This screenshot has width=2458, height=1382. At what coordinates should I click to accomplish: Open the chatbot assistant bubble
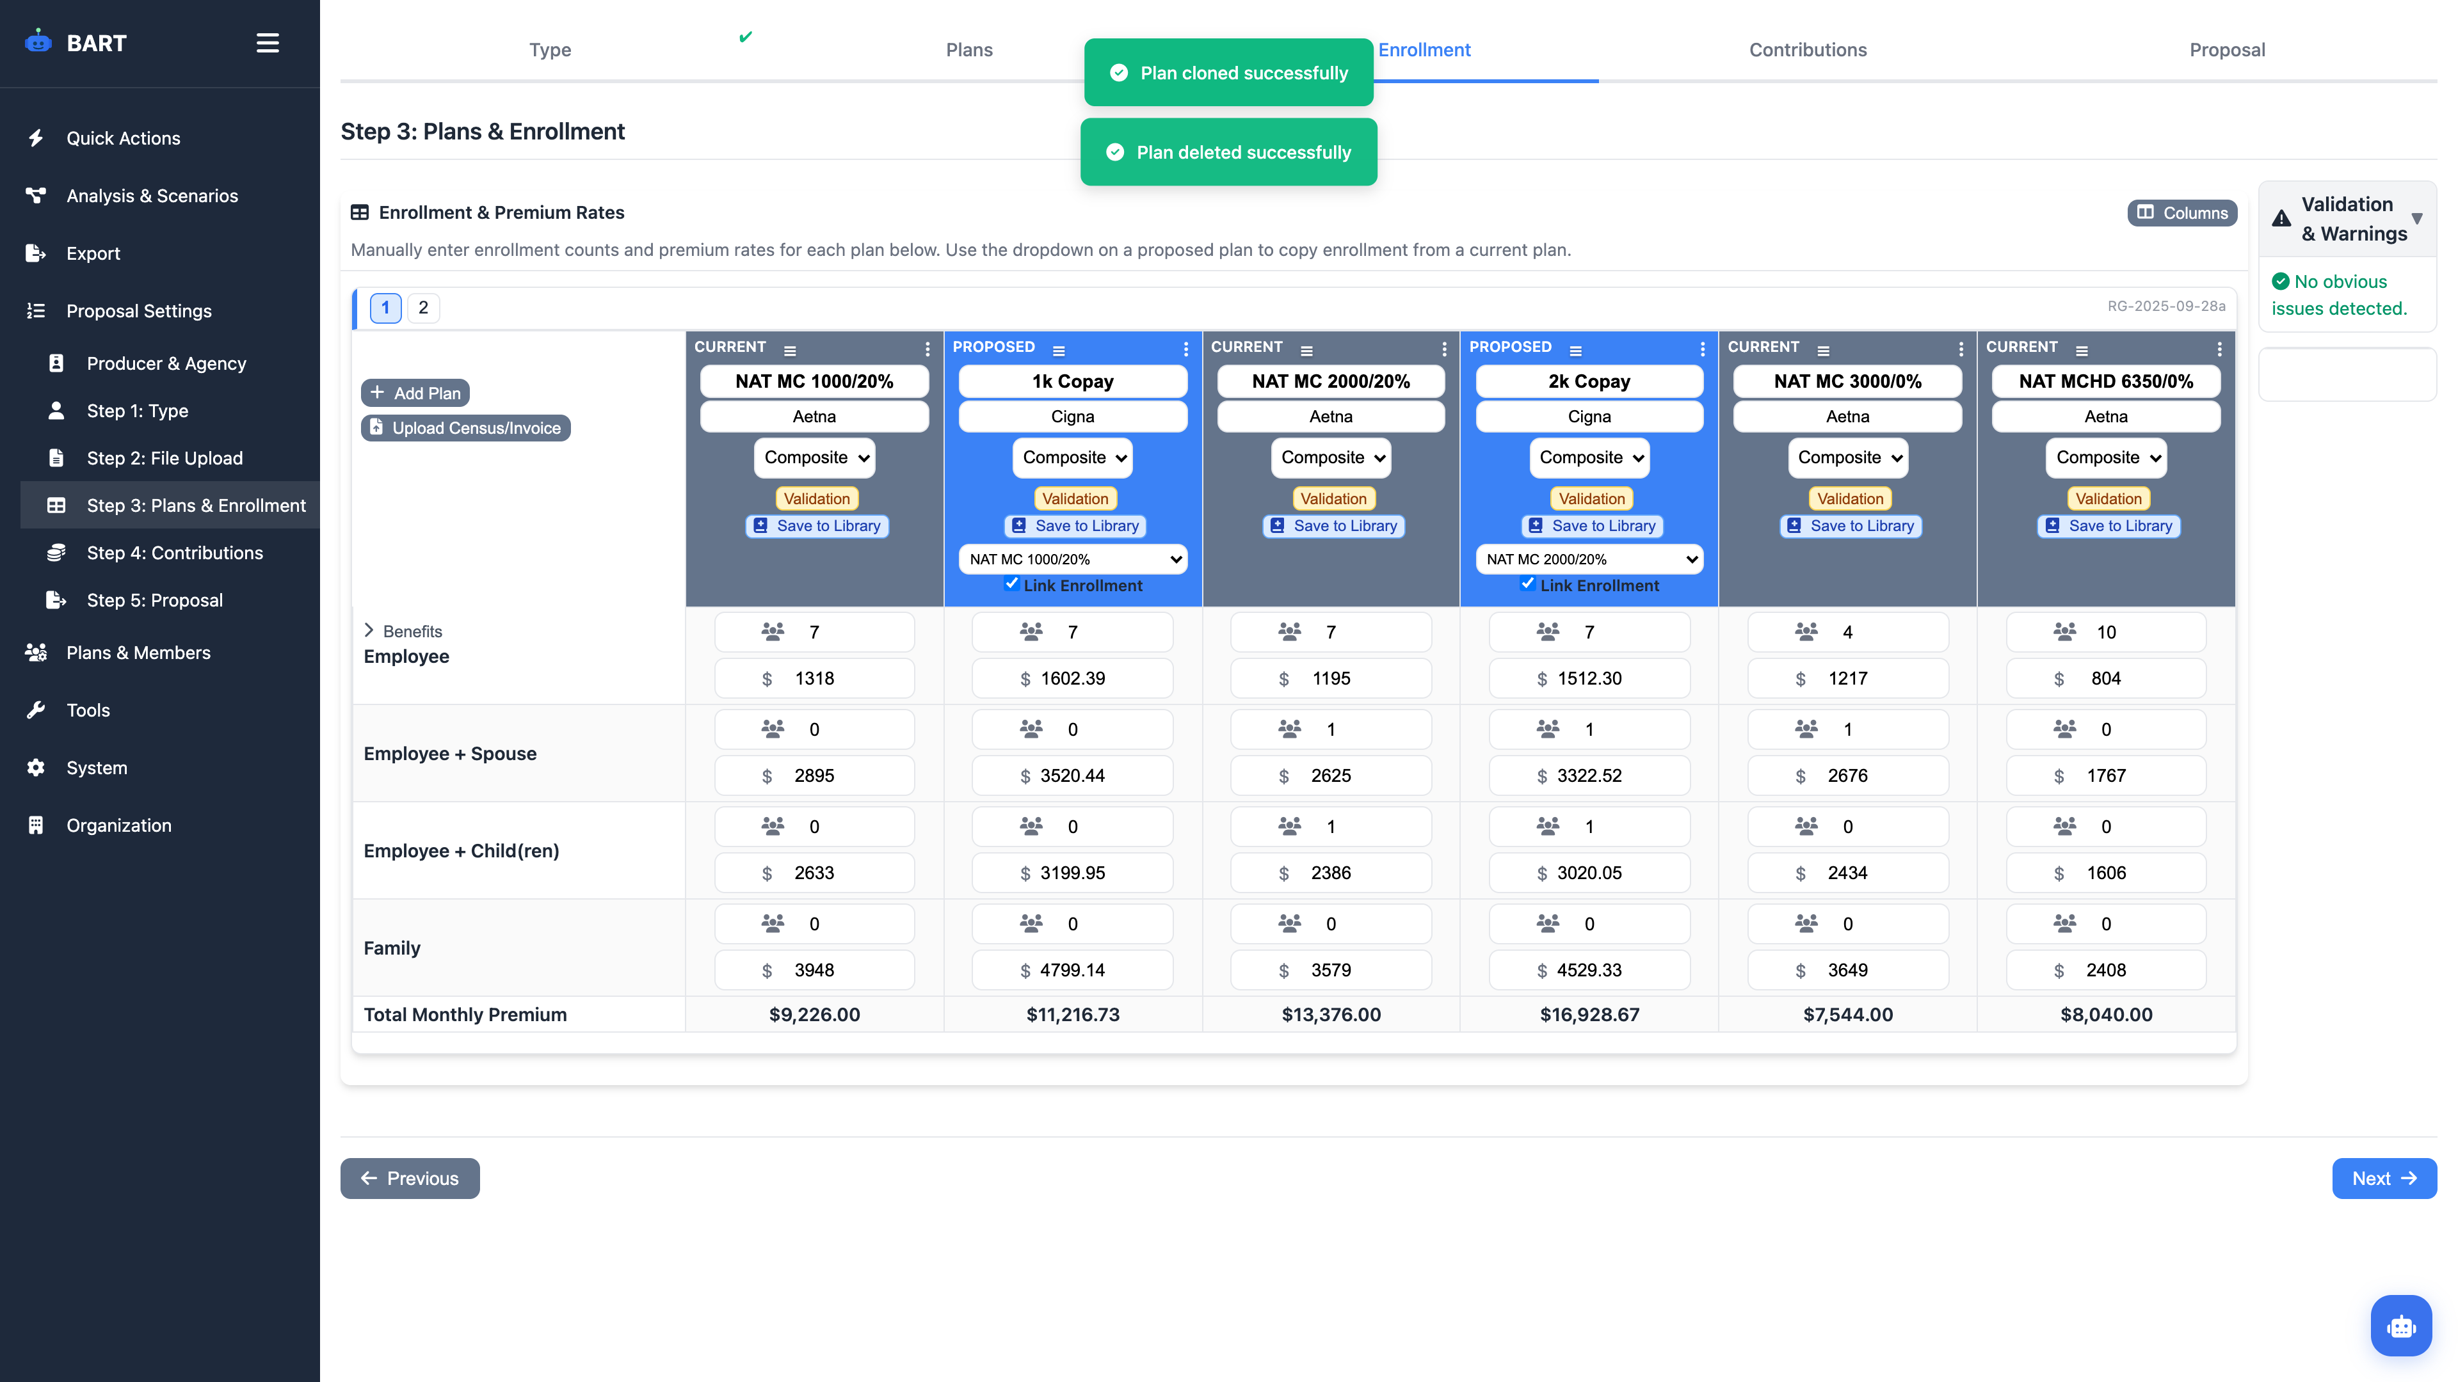(2402, 1325)
